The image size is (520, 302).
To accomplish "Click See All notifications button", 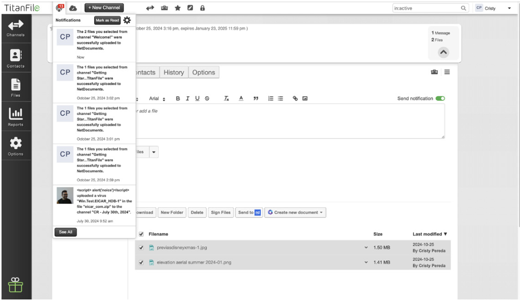I will coord(66,232).
